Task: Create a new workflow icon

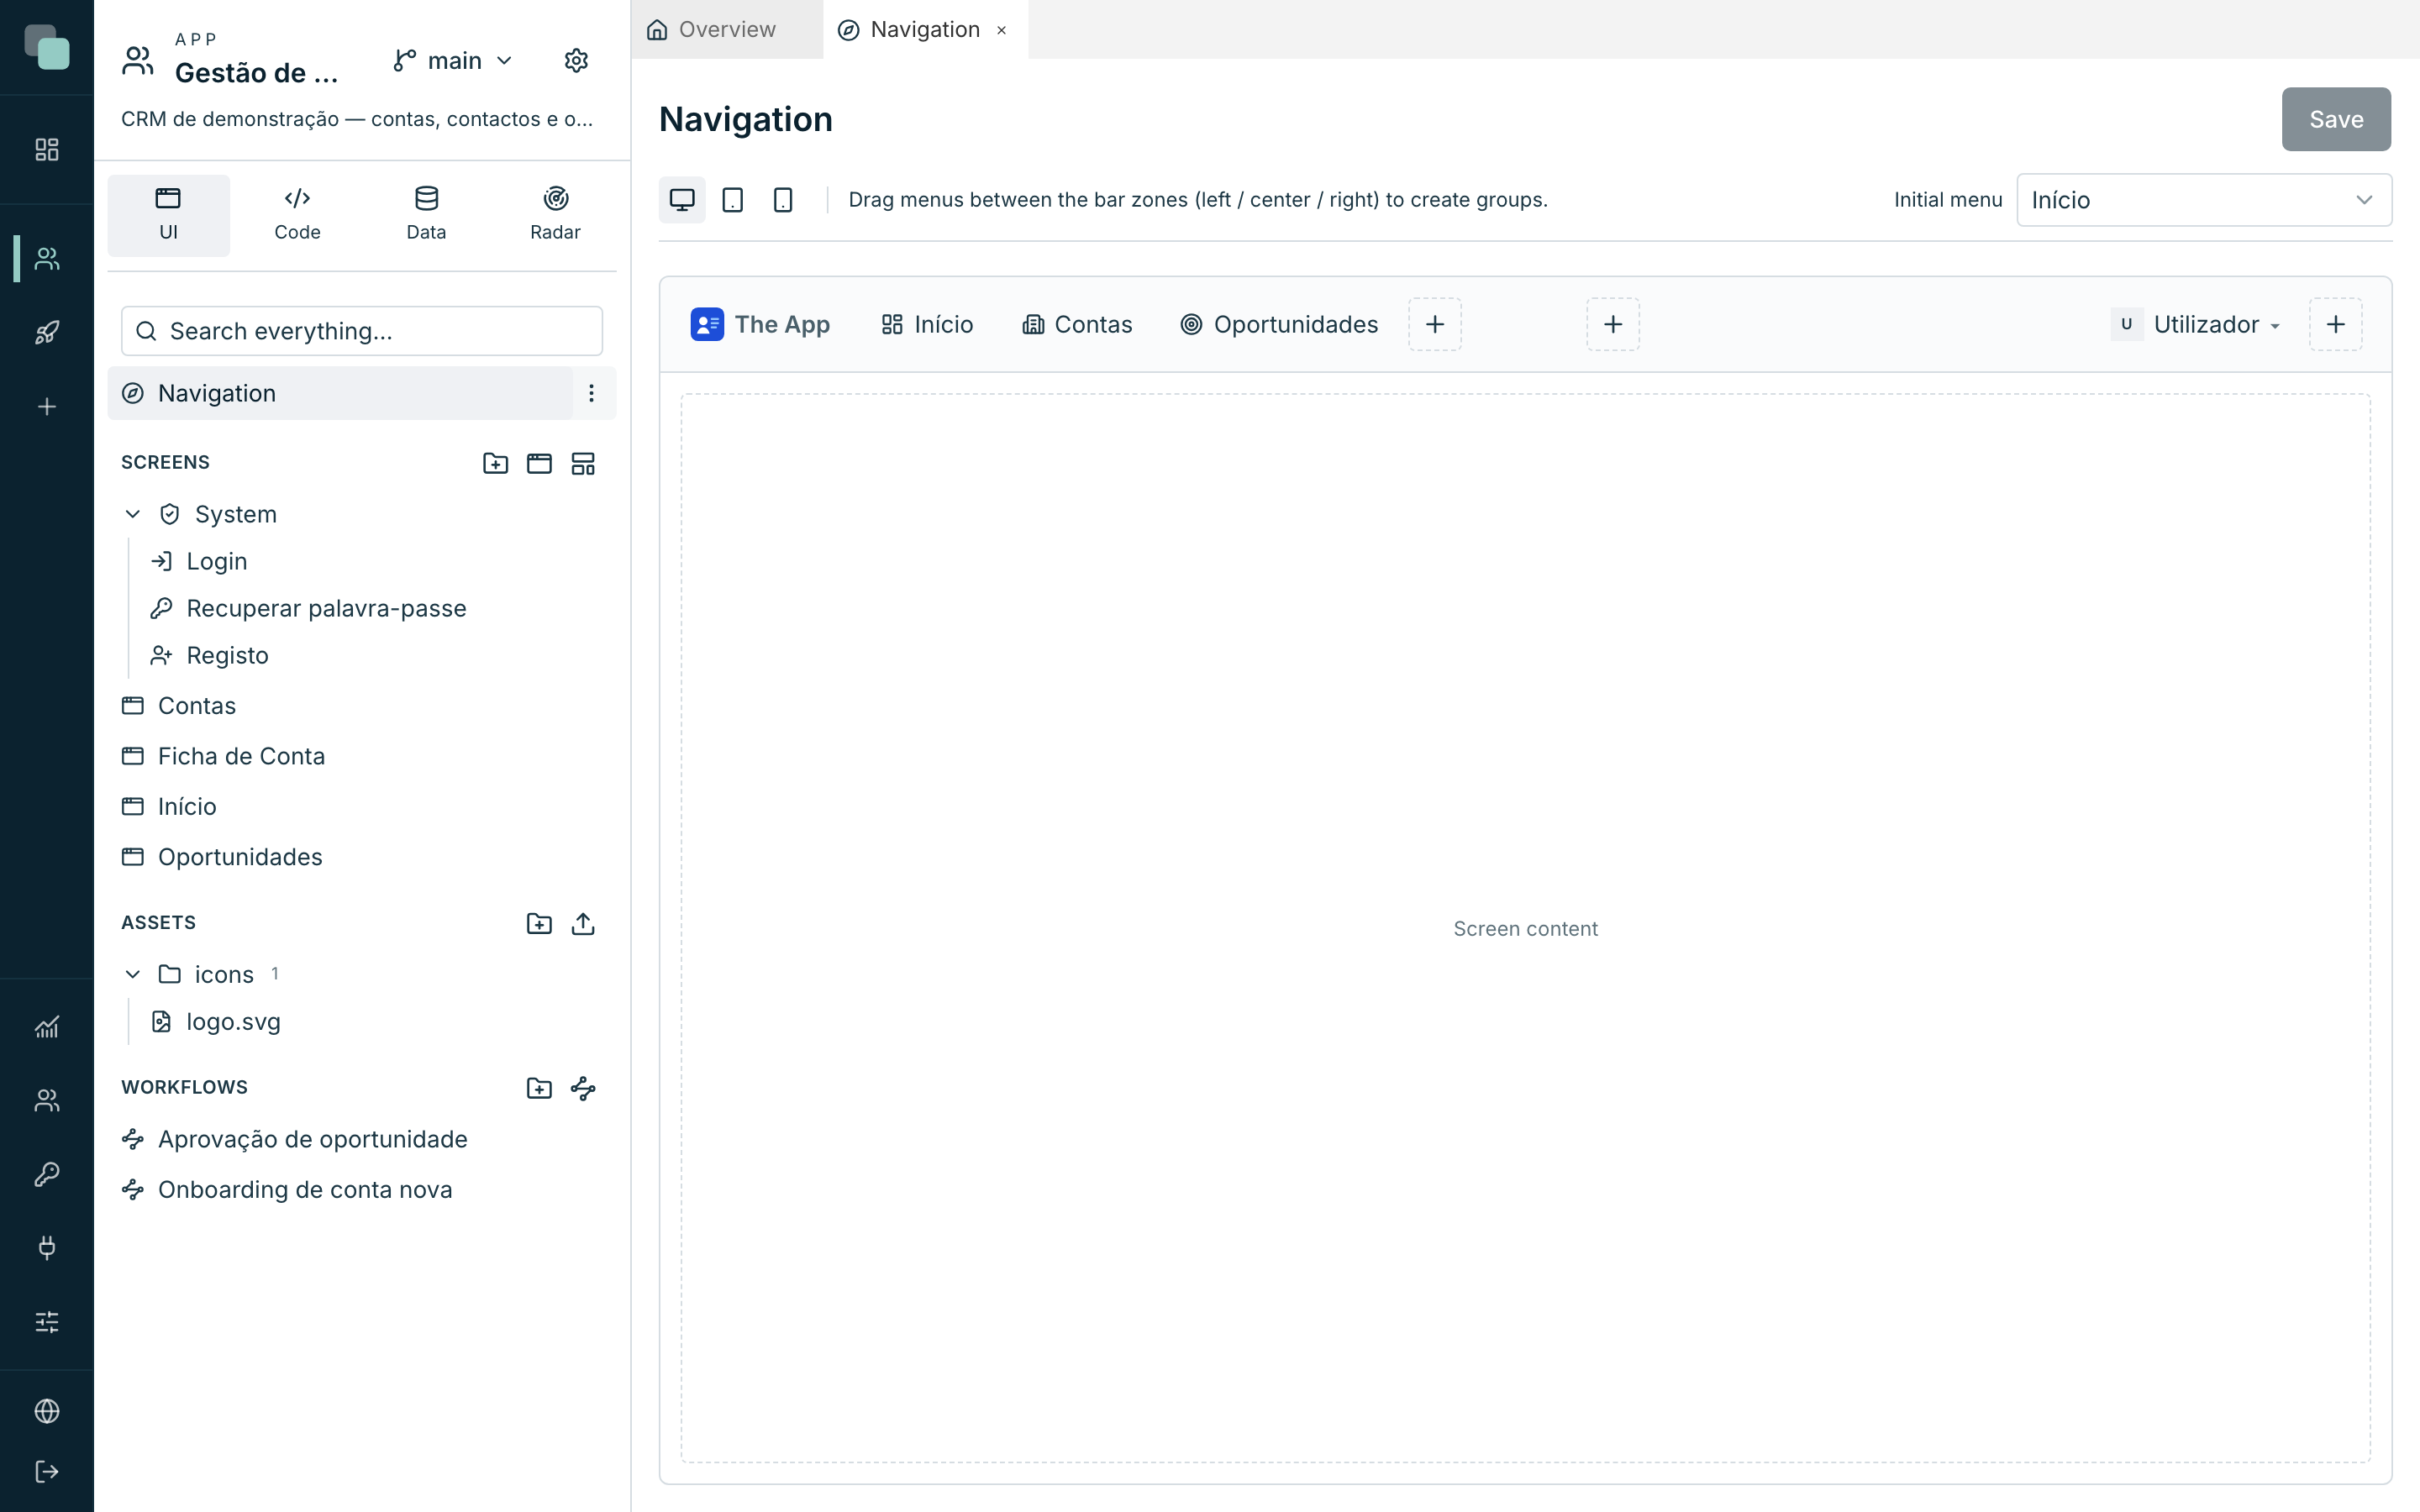Action: (583, 1088)
